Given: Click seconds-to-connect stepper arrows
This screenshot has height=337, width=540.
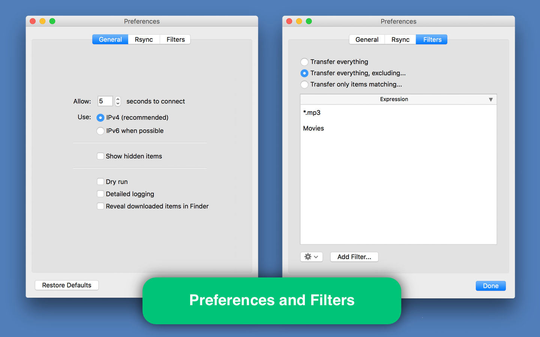Looking at the screenshot, I should coord(118,101).
